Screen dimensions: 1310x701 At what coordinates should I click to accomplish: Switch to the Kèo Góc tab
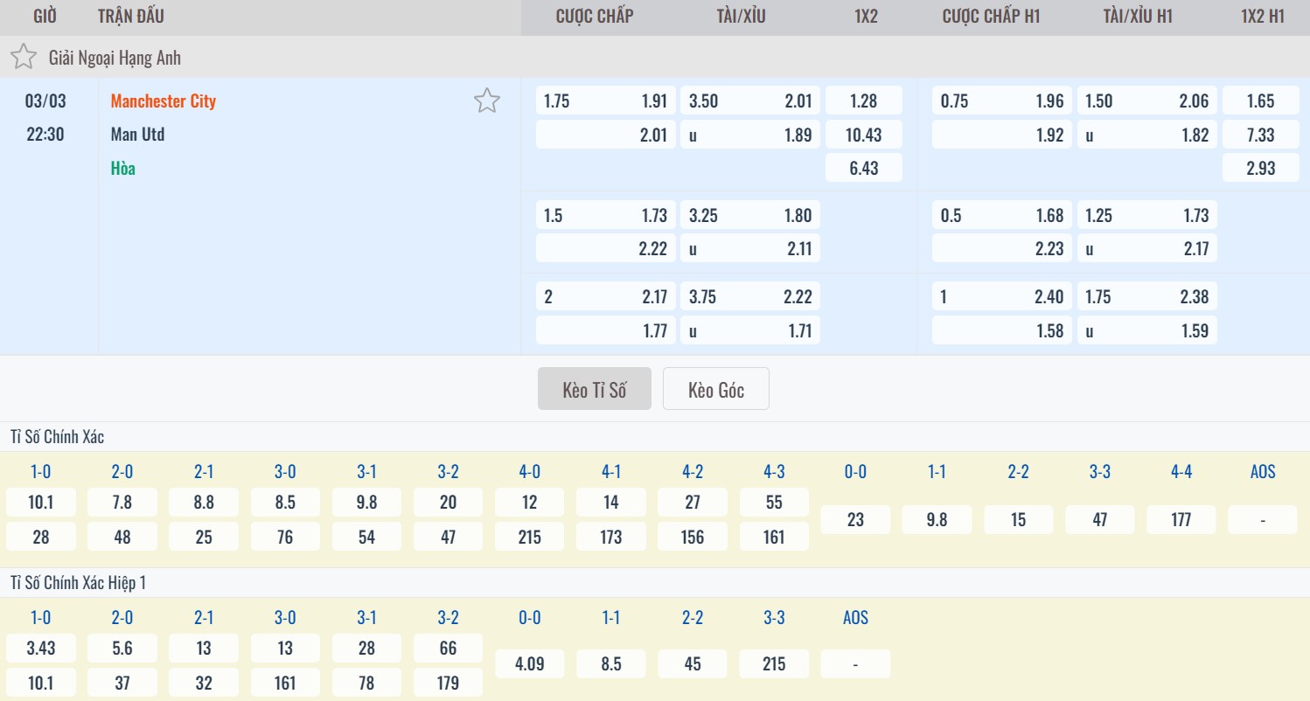(715, 390)
